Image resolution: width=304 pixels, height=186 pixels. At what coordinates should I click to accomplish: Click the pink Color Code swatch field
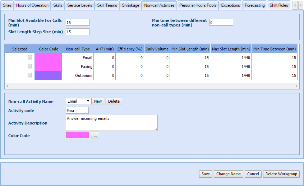click(78, 135)
